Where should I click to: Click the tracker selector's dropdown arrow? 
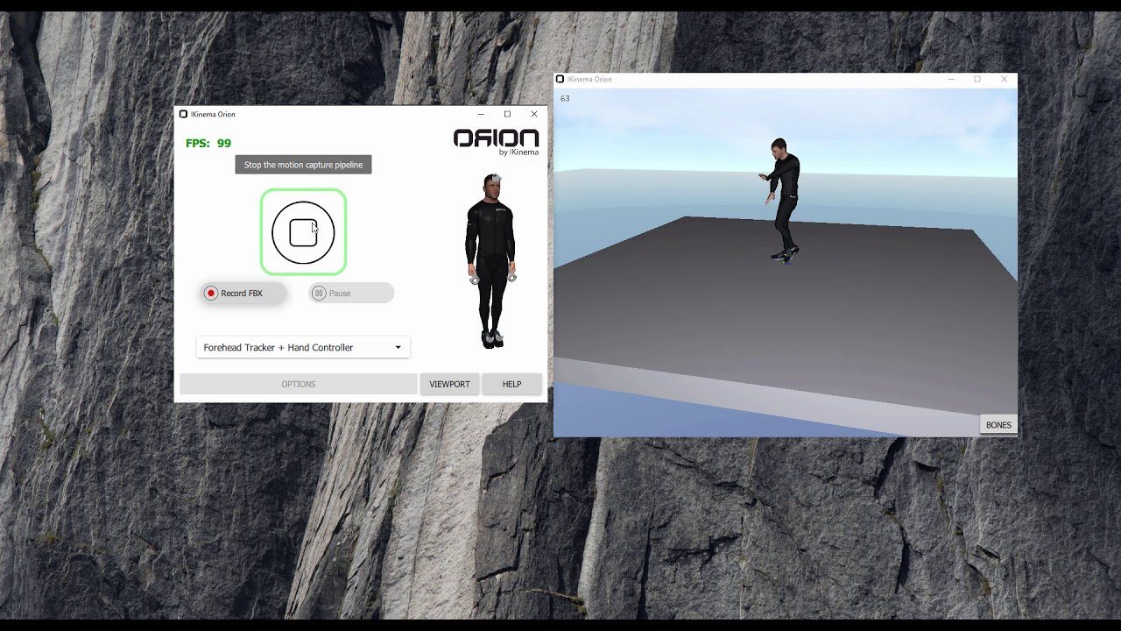[x=399, y=347]
